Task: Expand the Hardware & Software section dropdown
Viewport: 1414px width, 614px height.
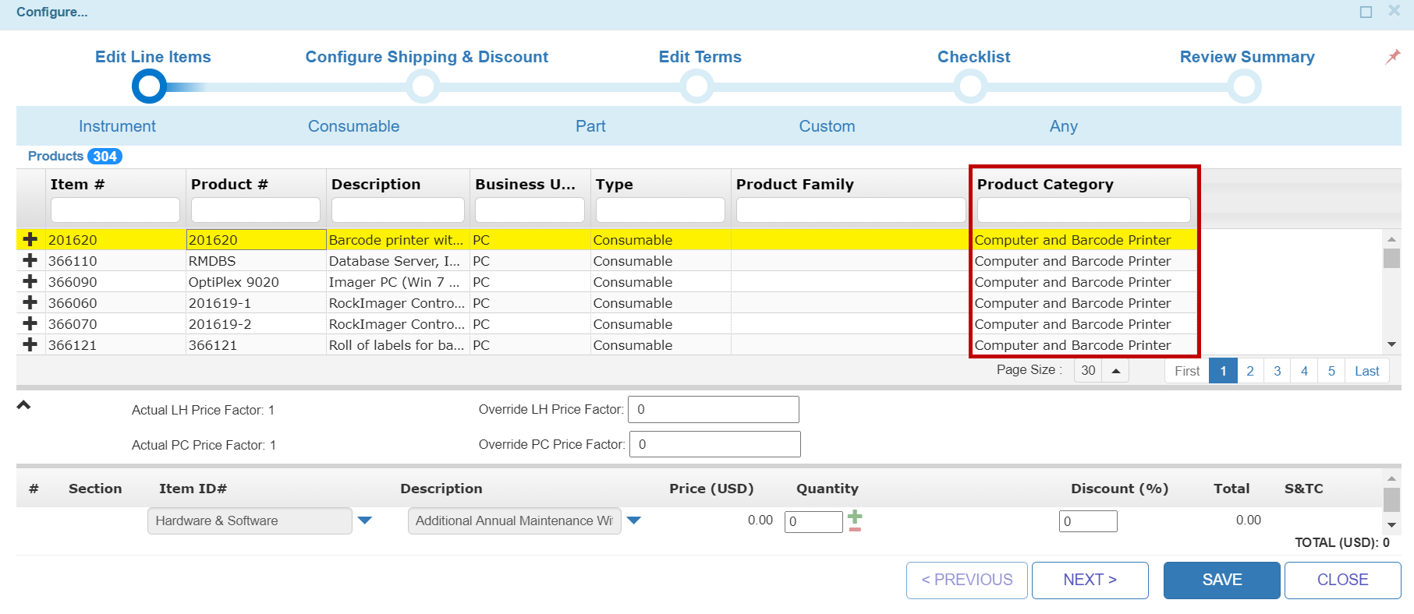Action: 364,520
